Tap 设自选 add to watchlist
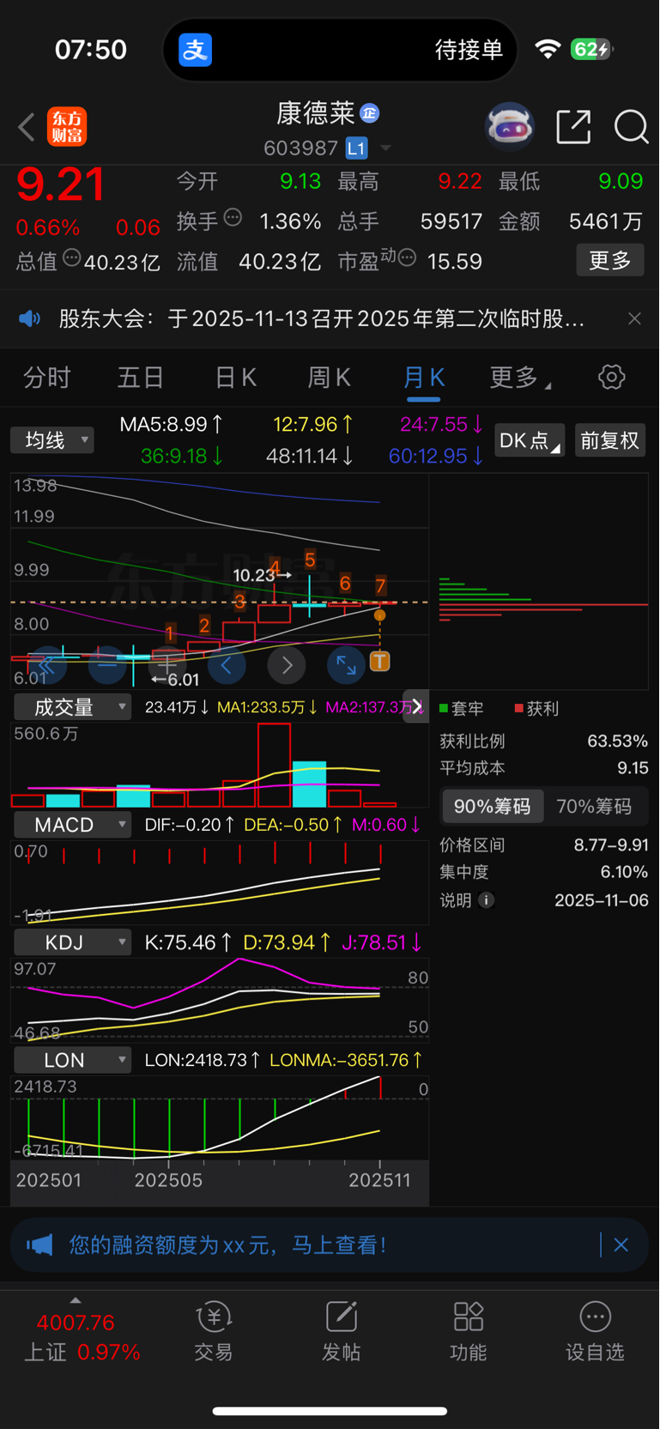This screenshot has height=1429, width=660. click(x=595, y=1330)
